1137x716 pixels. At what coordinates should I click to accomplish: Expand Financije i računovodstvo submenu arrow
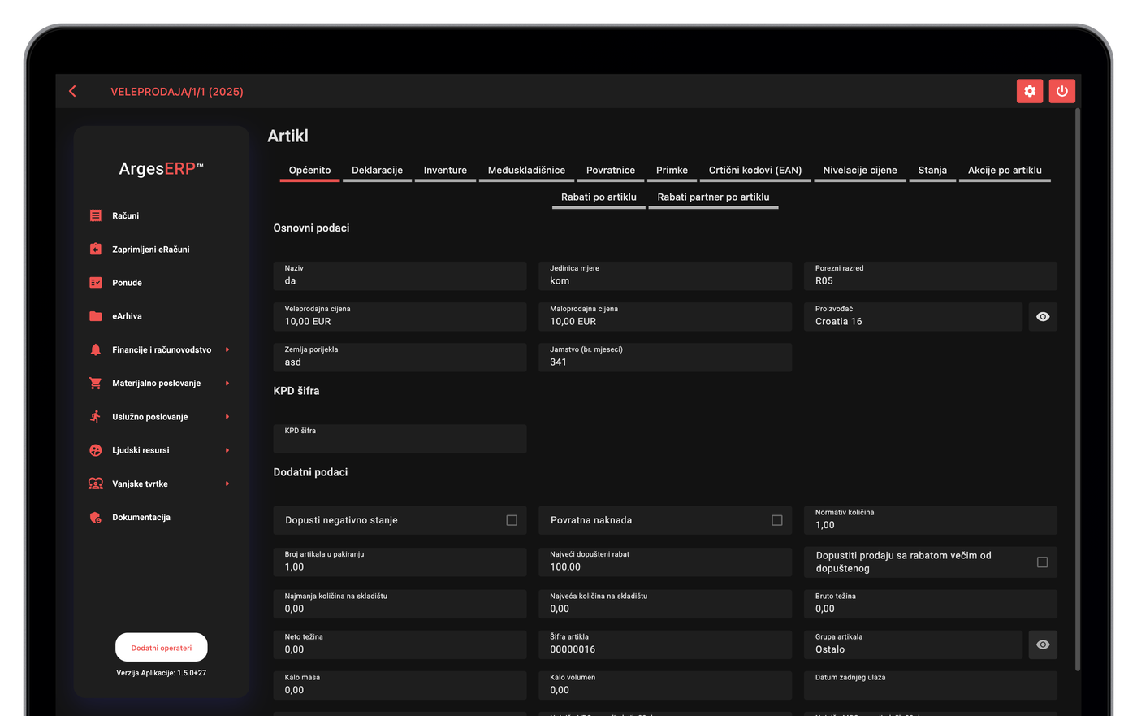(x=227, y=349)
